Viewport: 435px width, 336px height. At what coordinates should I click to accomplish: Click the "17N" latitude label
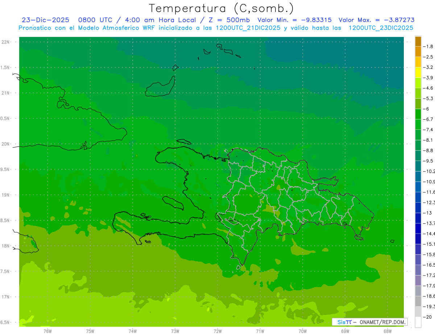pyautogui.click(x=6, y=297)
